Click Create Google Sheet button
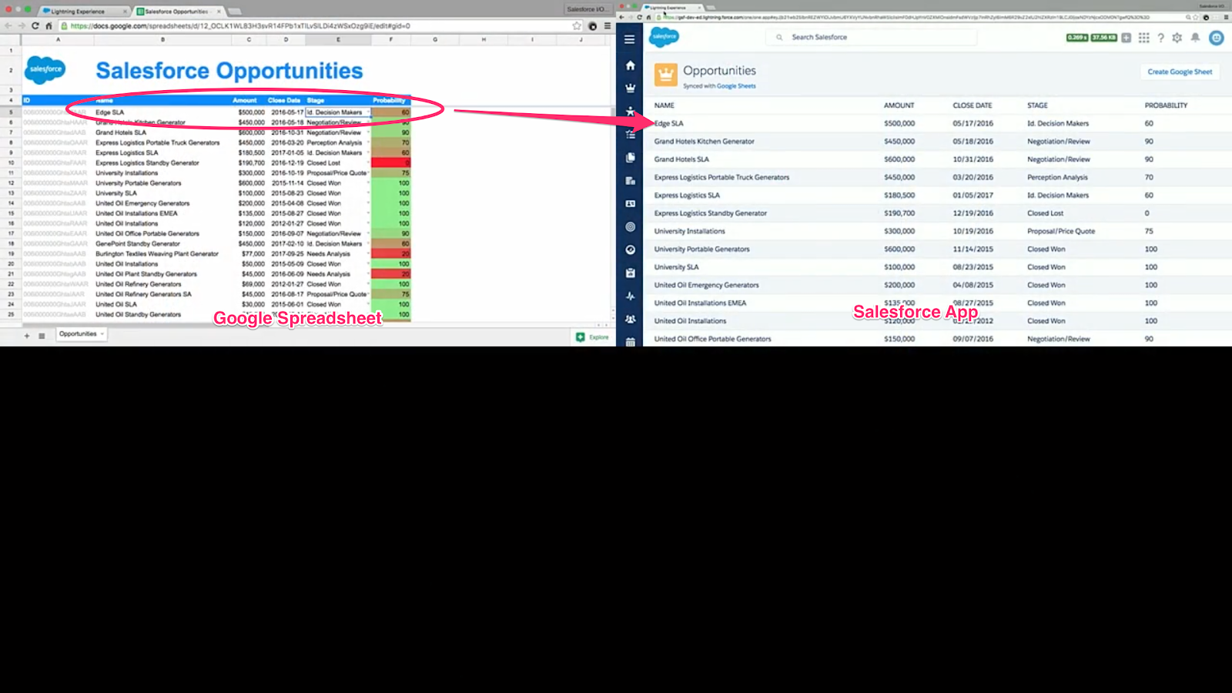Image resolution: width=1232 pixels, height=693 pixels. click(1180, 72)
